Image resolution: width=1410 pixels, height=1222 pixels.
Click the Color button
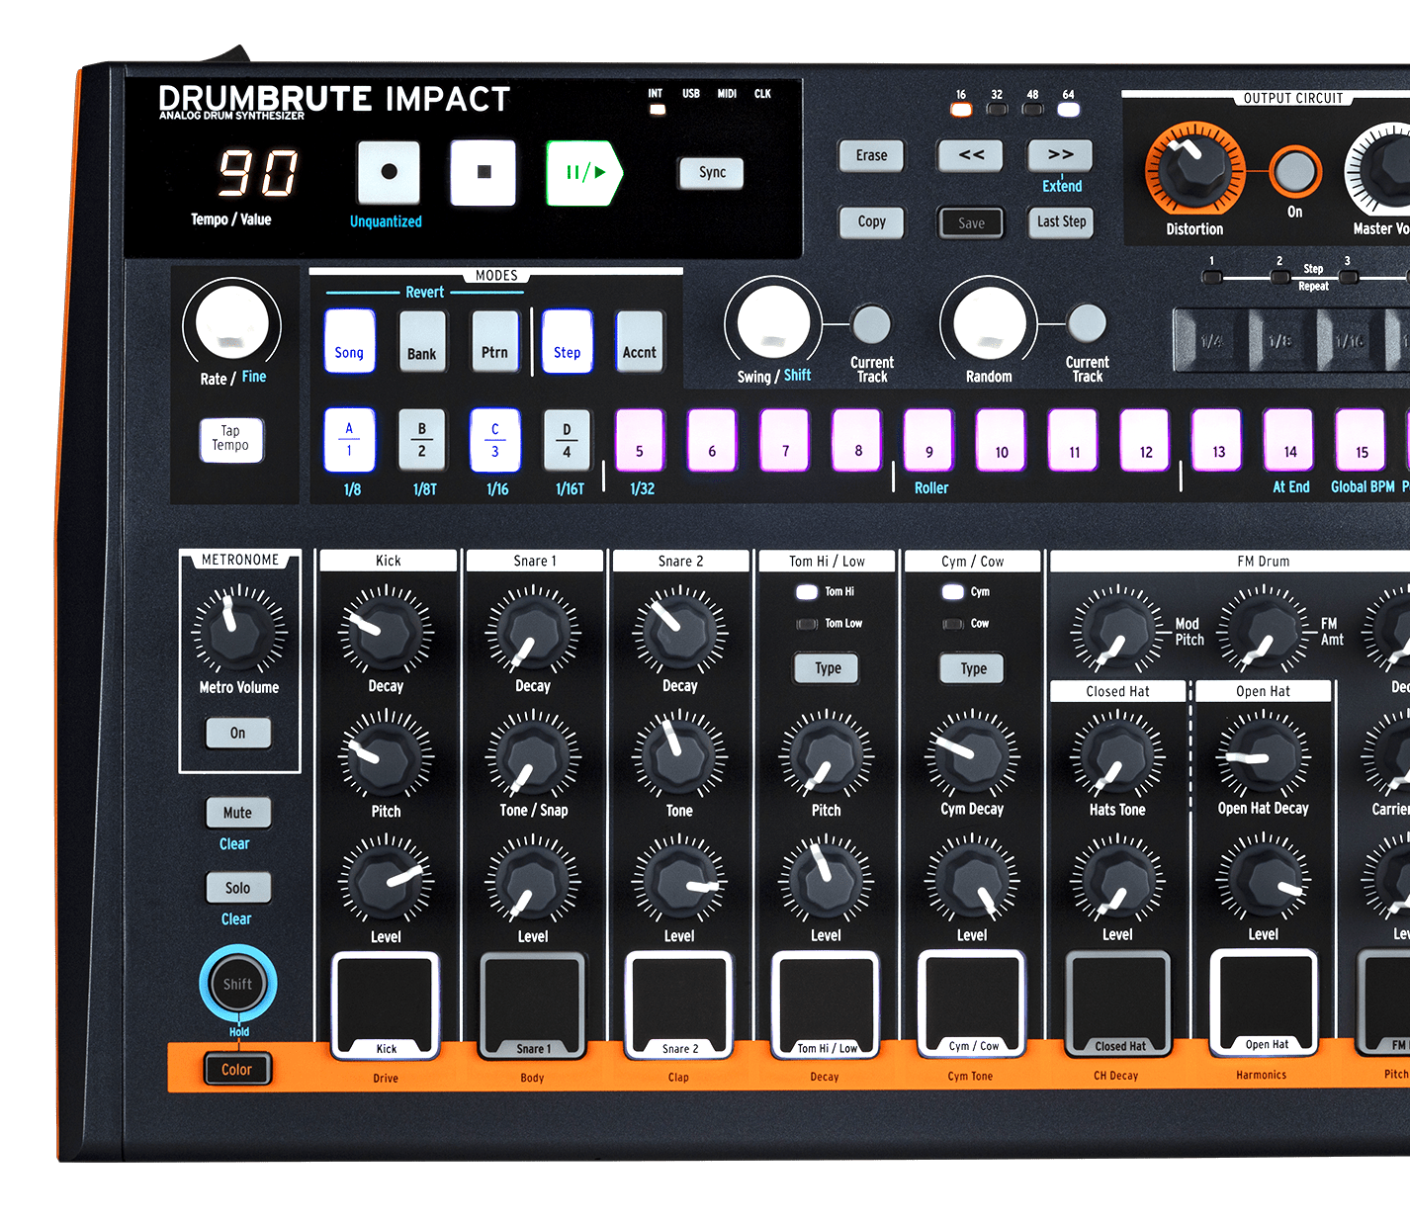pyautogui.click(x=236, y=1070)
